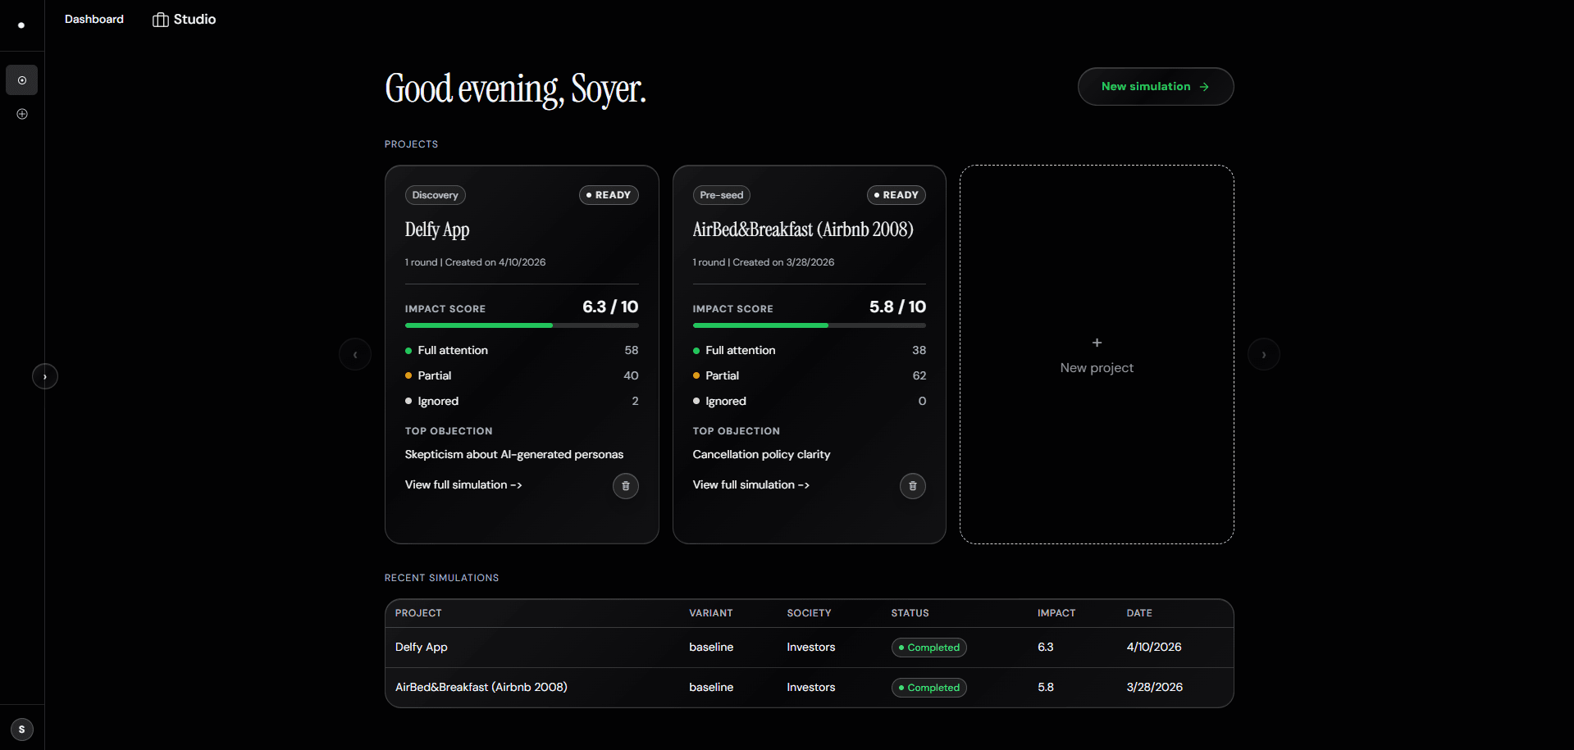Open Delfy App row in recent simulations

[x=422, y=647]
